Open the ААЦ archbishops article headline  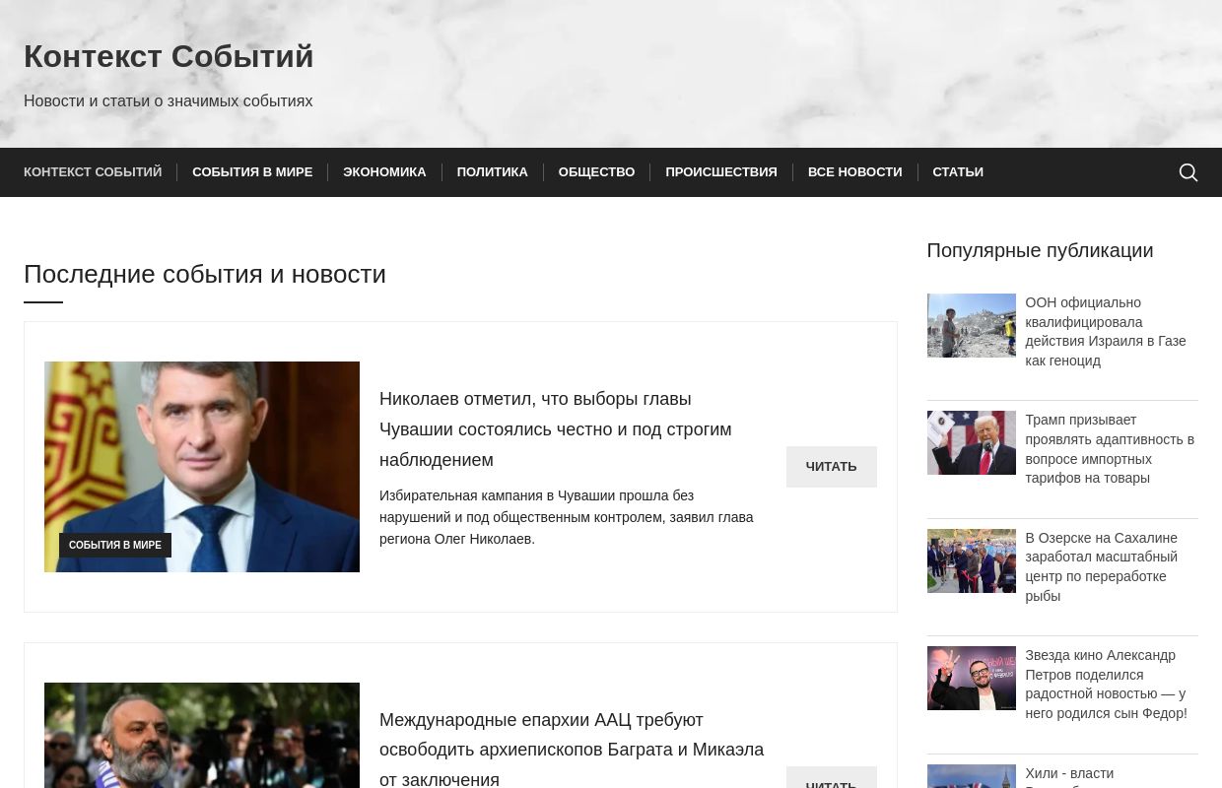click(x=572, y=750)
